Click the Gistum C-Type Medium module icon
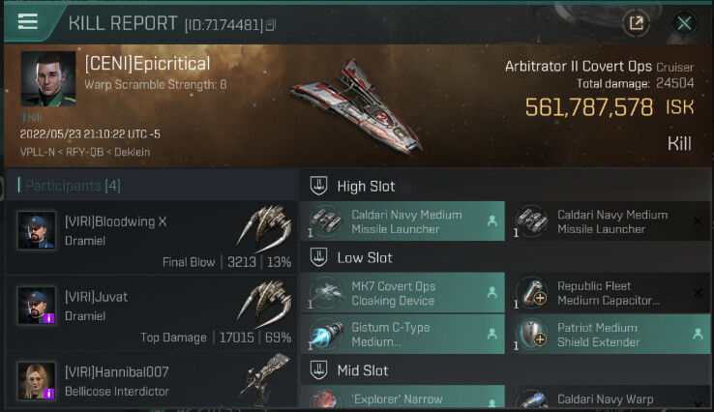 (326, 335)
